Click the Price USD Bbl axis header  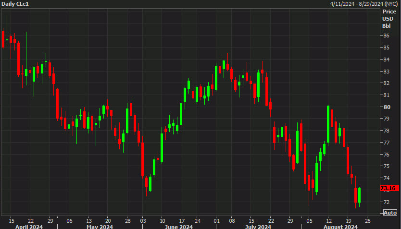389,18
